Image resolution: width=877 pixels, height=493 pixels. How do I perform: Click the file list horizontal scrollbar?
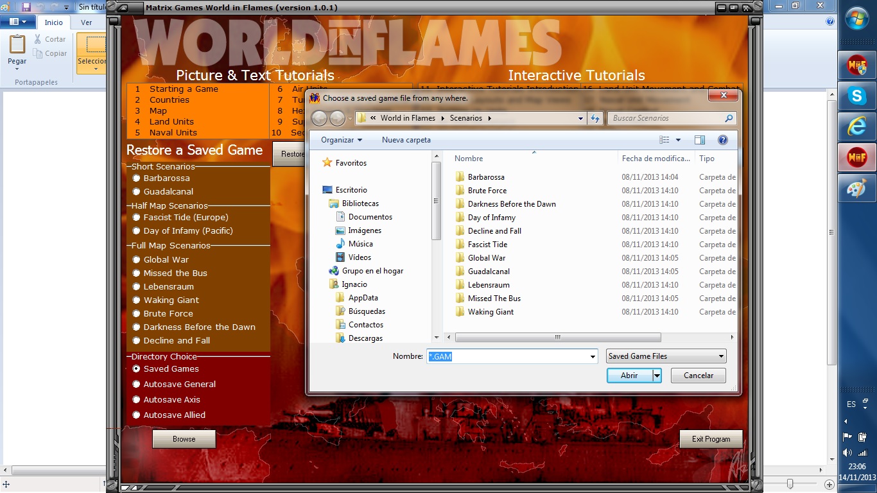(x=557, y=337)
